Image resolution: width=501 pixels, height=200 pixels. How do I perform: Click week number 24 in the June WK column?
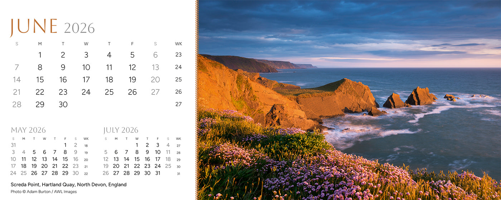click(x=178, y=67)
